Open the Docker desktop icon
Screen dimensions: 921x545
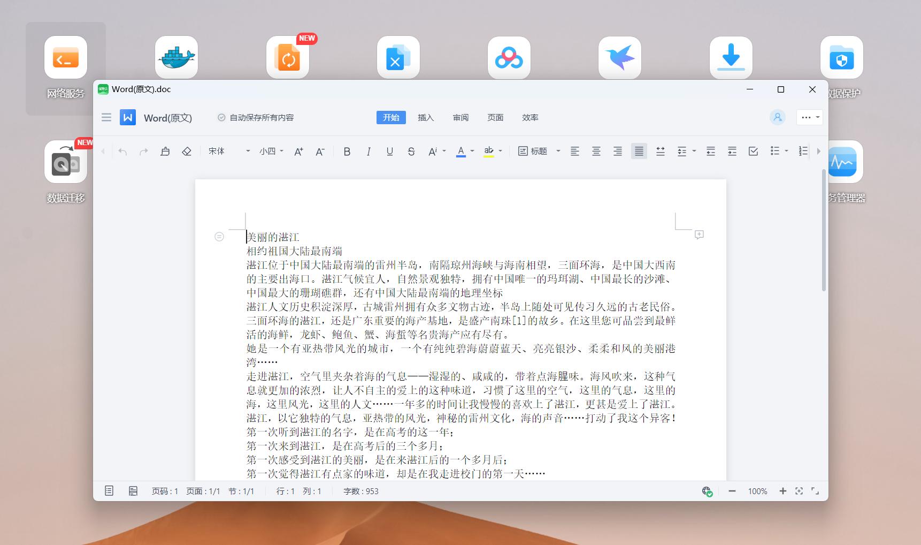click(176, 57)
